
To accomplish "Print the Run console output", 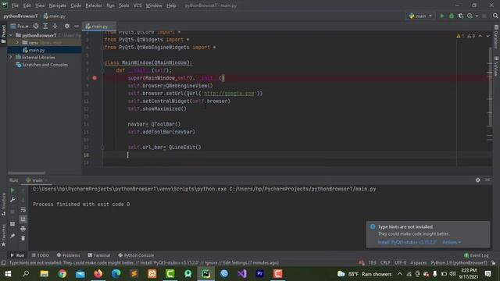I will [23, 229].
